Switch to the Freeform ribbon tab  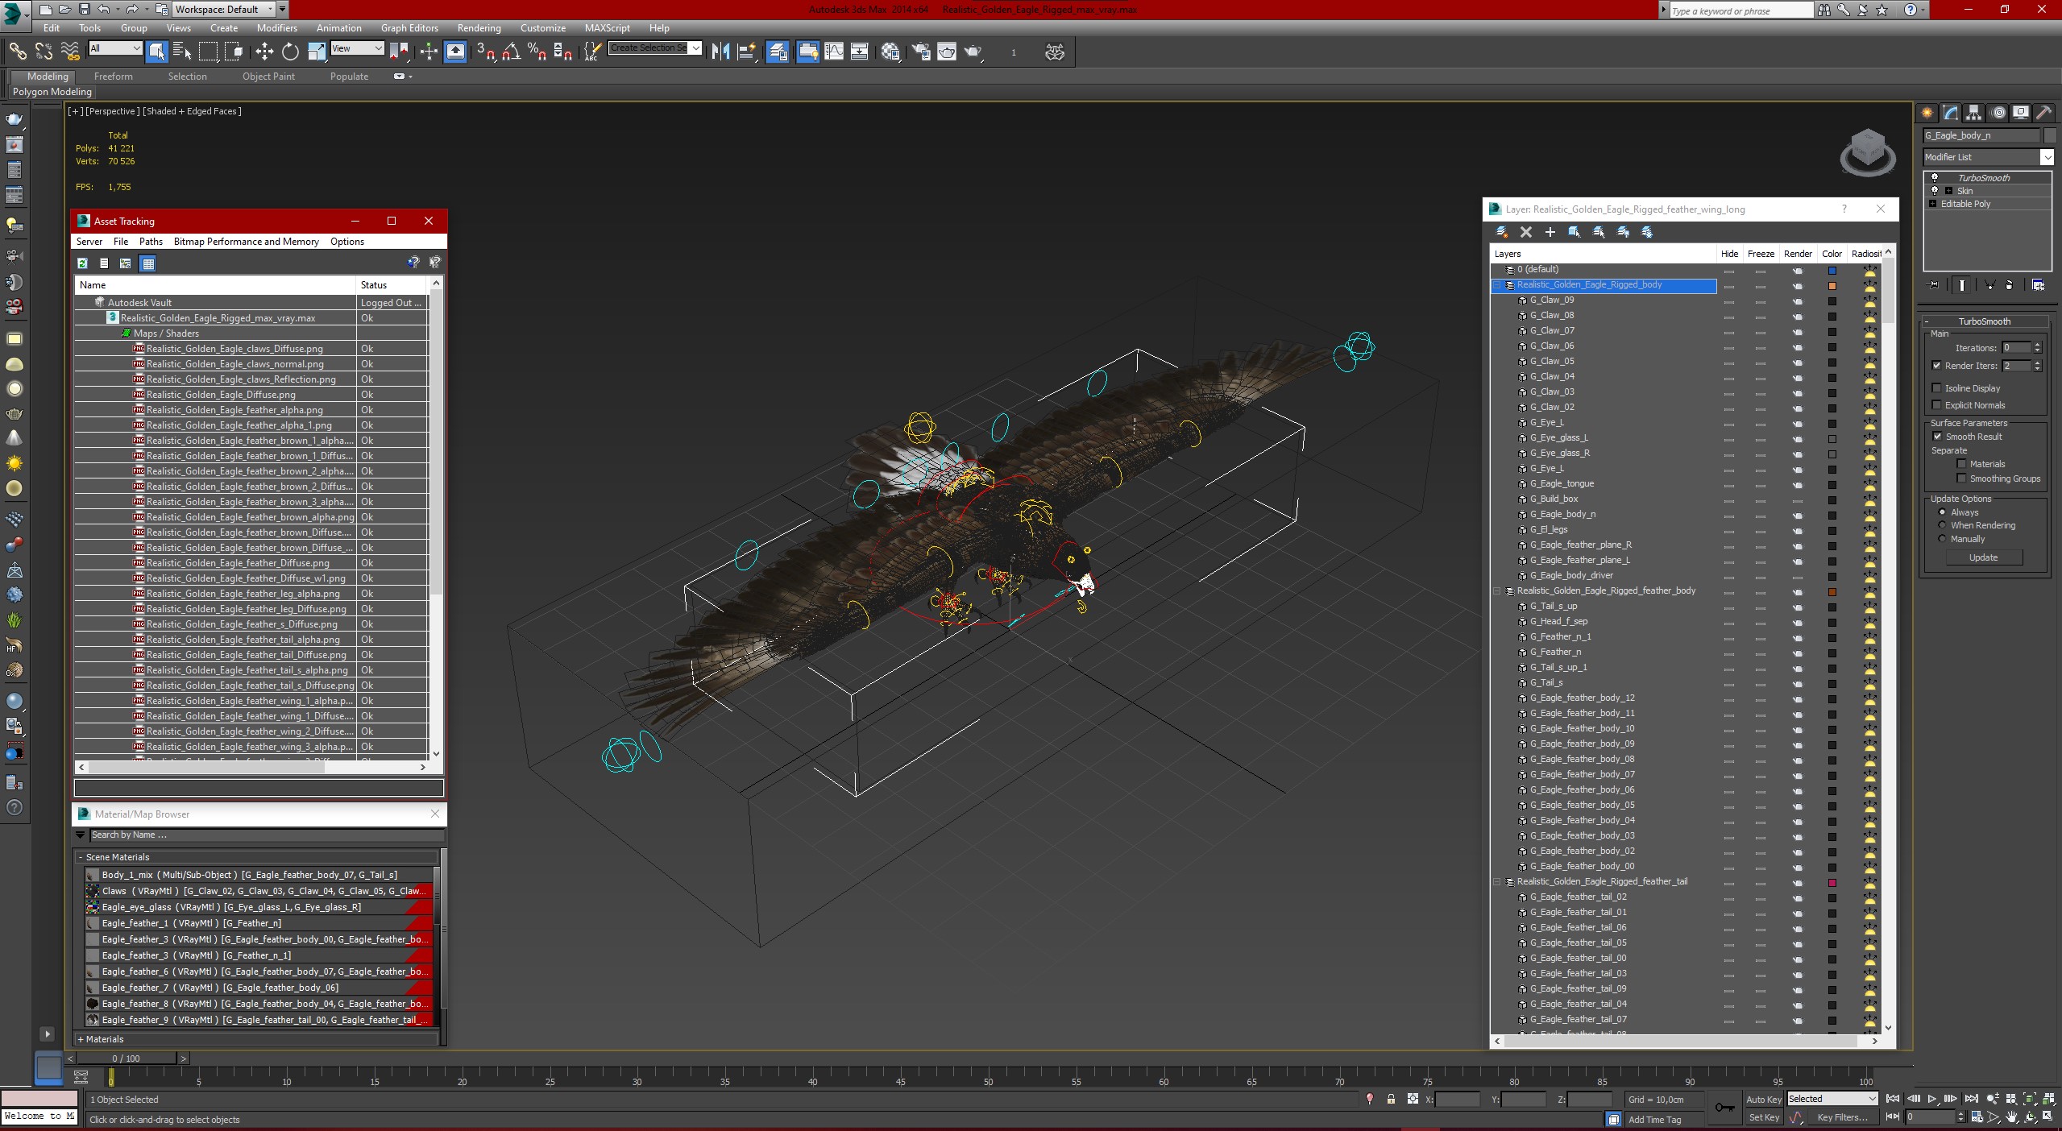tap(113, 77)
